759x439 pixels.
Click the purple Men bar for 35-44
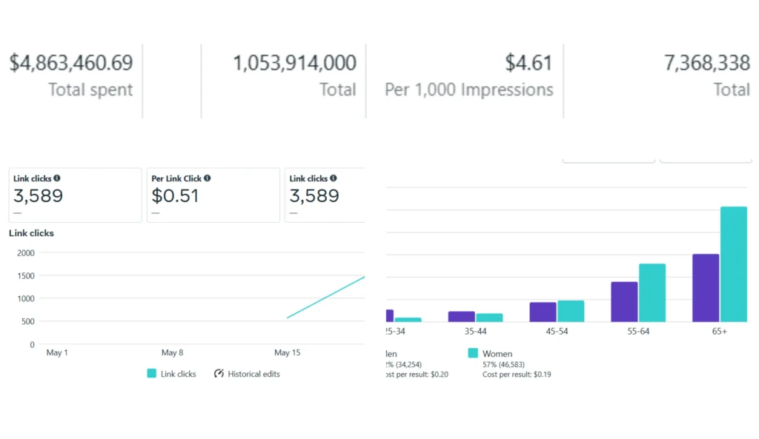(461, 316)
